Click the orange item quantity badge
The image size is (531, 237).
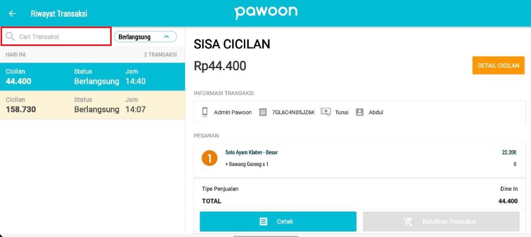tap(209, 159)
